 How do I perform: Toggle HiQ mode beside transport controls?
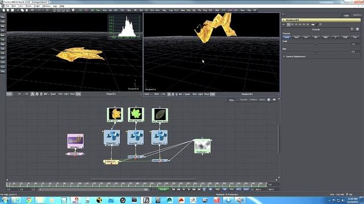pyautogui.click(x=217, y=189)
